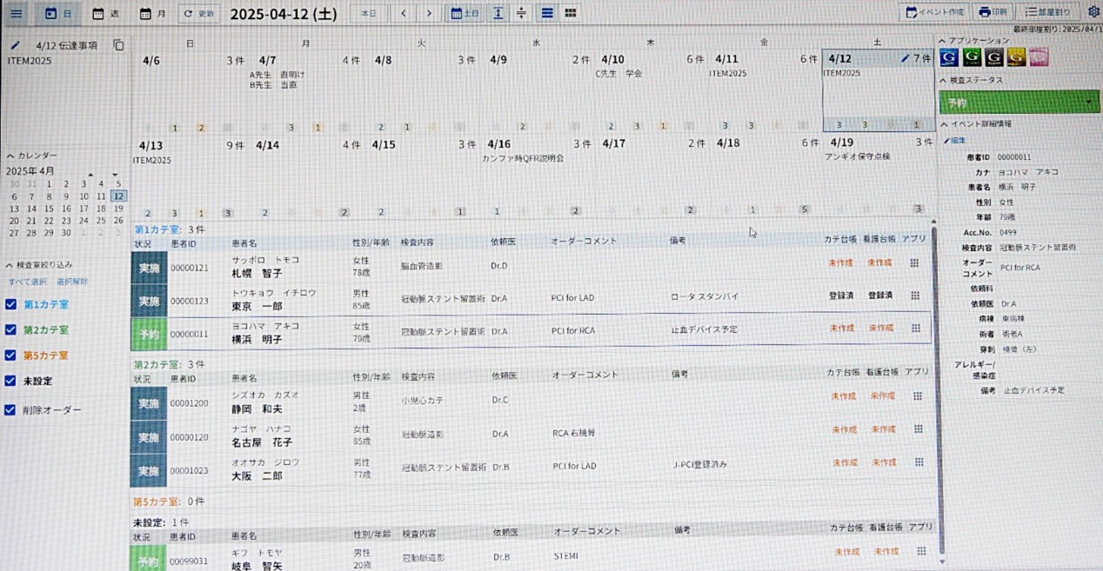Toggle the 第5カテ室 checkbox
Image resolution: width=1103 pixels, height=571 pixels.
tap(10, 355)
